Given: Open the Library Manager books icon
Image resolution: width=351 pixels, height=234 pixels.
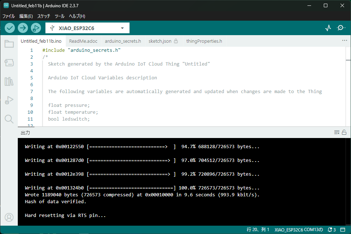Looking at the screenshot, I should (x=9, y=82).
